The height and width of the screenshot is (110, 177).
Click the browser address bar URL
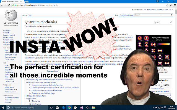click(x=37, y=5)
